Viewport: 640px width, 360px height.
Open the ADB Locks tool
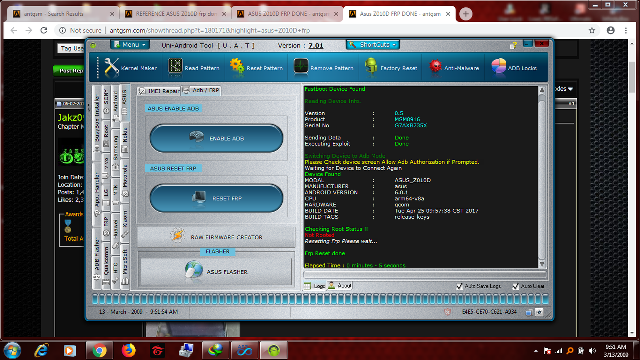[x=514, y=68]
